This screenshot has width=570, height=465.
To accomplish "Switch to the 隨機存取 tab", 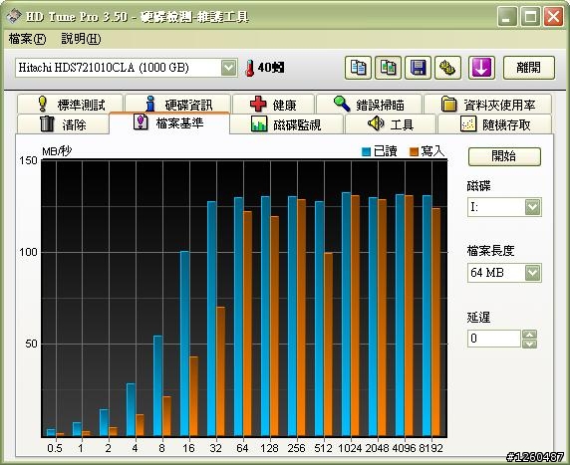I will (x=494, y=124).
